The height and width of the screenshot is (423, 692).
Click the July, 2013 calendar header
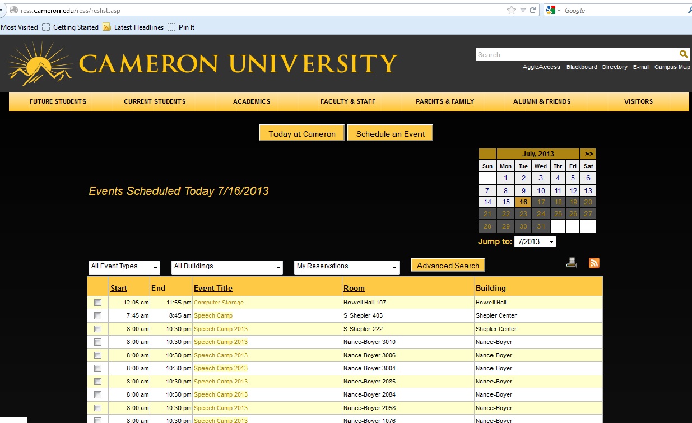pyautogui.click(x=538, y=154)
